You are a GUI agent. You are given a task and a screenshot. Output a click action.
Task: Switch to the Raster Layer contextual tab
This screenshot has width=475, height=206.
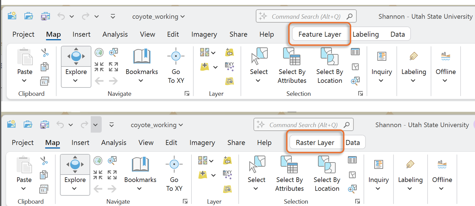click(x=315, y=143)
